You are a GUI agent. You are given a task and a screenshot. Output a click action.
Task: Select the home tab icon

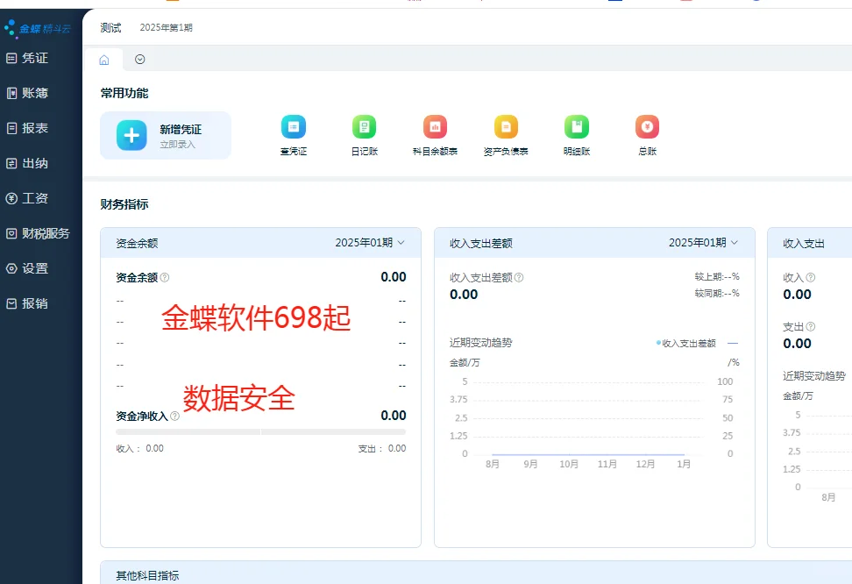103,60
